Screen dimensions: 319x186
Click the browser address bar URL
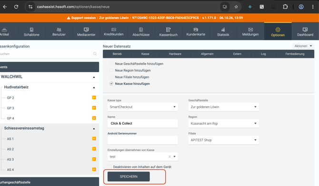[73, 7]
